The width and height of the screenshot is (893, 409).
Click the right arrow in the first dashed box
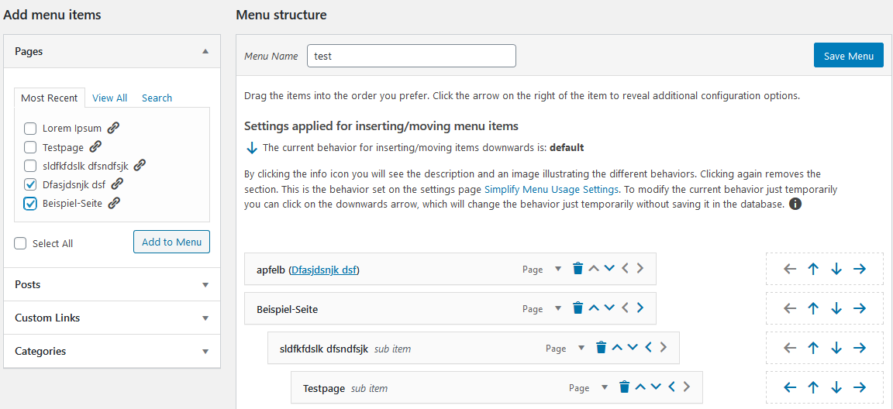(x=860, y=269)
